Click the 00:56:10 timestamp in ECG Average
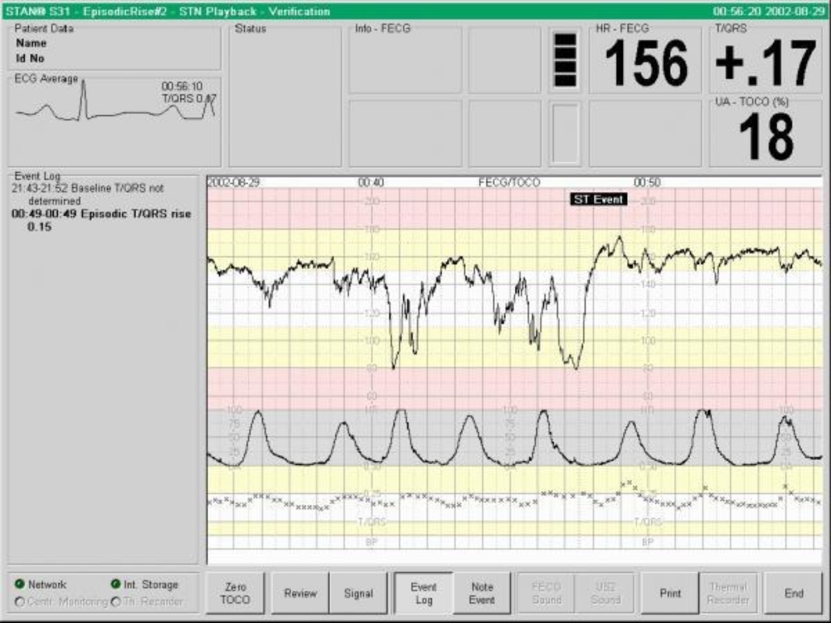 click(182, 86)
